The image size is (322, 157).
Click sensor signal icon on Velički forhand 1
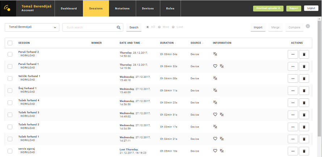pos(215,78)
